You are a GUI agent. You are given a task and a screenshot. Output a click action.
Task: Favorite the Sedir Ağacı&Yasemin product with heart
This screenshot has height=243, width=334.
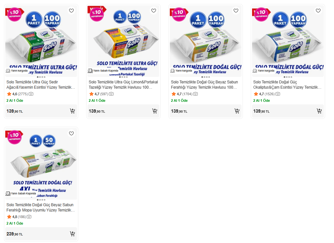coord(71,11)
